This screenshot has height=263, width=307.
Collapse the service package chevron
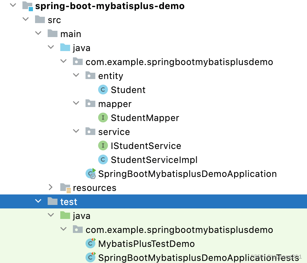coord(76,131)
